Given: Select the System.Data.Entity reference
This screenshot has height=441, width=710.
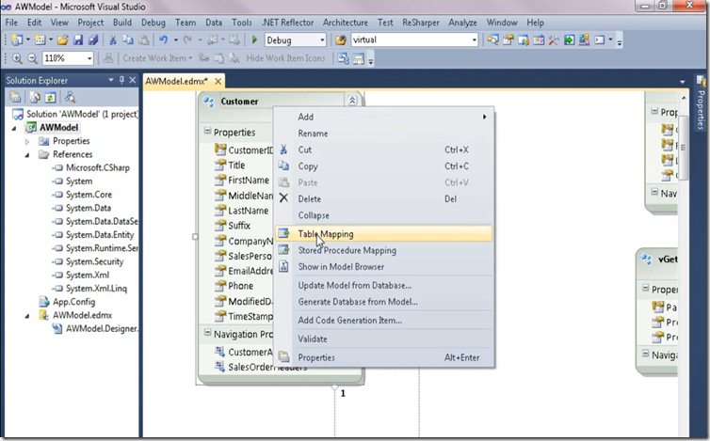Looking at the screenshot, I should [x=100, y=235].
